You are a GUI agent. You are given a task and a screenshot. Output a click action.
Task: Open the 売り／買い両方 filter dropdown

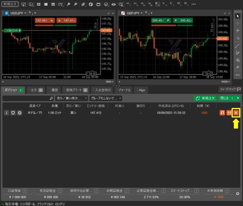pos(71,98)
